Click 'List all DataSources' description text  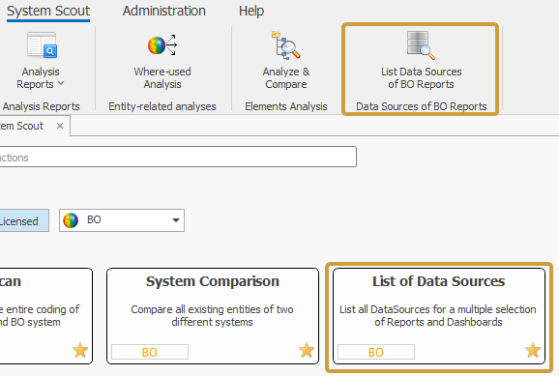pos(438,315)
